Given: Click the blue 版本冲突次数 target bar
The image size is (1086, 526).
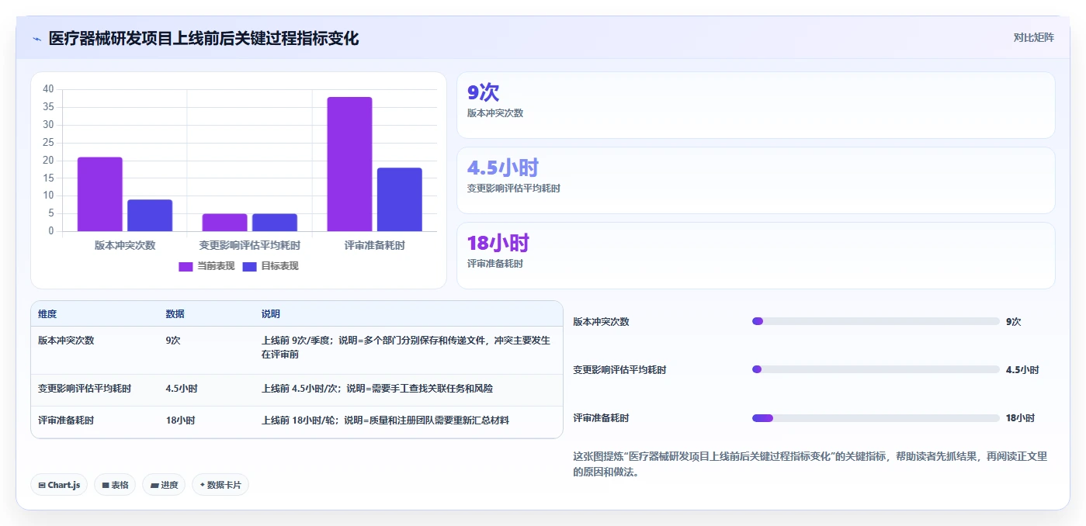Looking at the screenshot, I should [150, 215].
